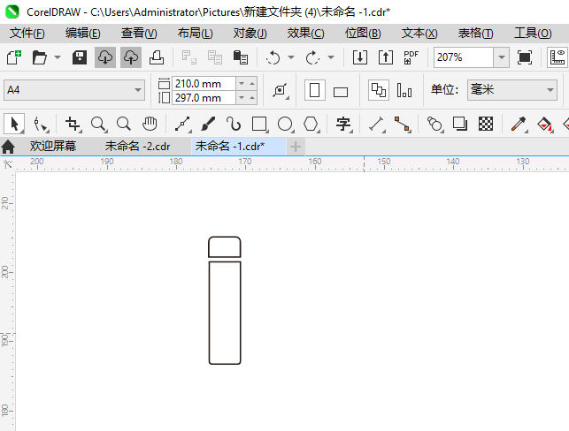Click the 207% zoom level field
Screen dimensions: 569x431
click(x=464, y=57)
